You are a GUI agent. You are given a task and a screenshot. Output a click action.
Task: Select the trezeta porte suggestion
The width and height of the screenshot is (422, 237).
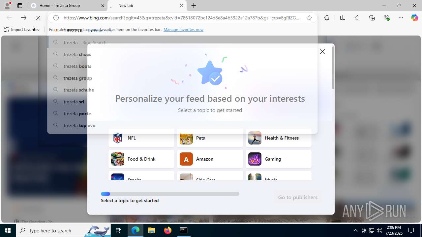(182, 114)
